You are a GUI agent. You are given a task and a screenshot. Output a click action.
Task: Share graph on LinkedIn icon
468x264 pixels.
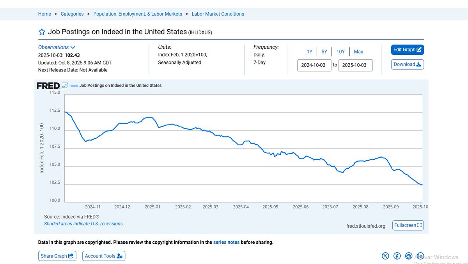420,256
